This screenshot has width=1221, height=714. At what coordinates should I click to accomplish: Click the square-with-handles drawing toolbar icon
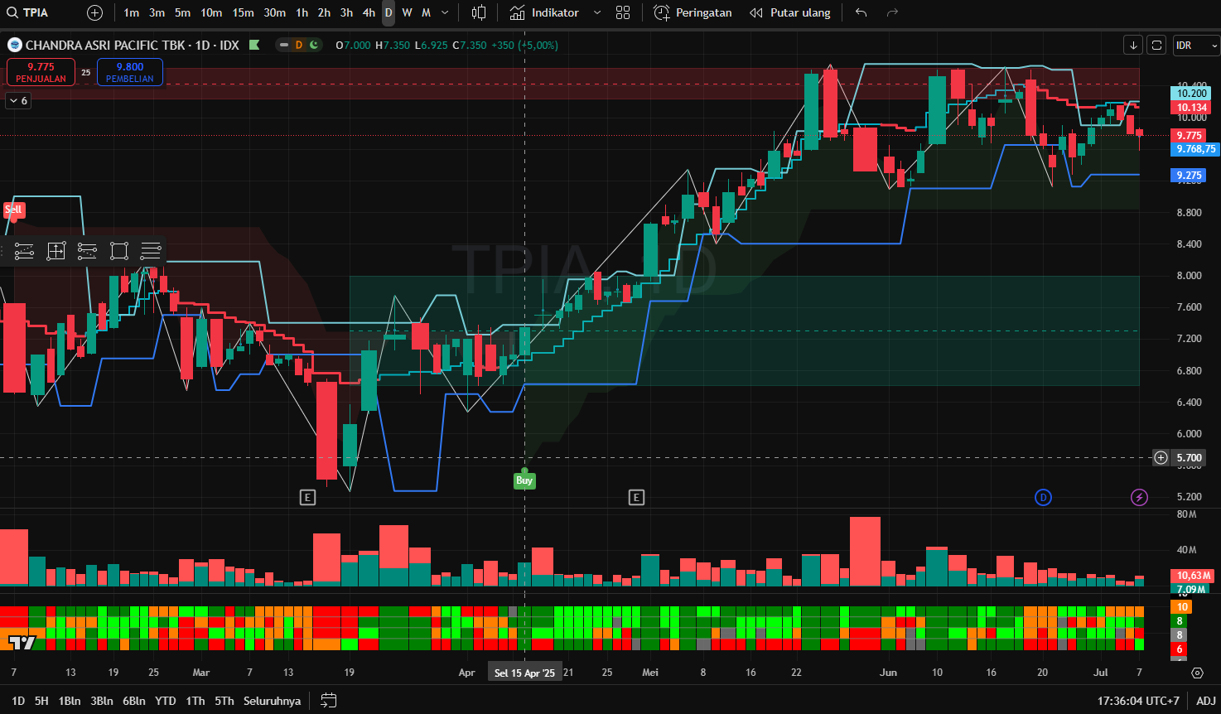click(118, 251)
